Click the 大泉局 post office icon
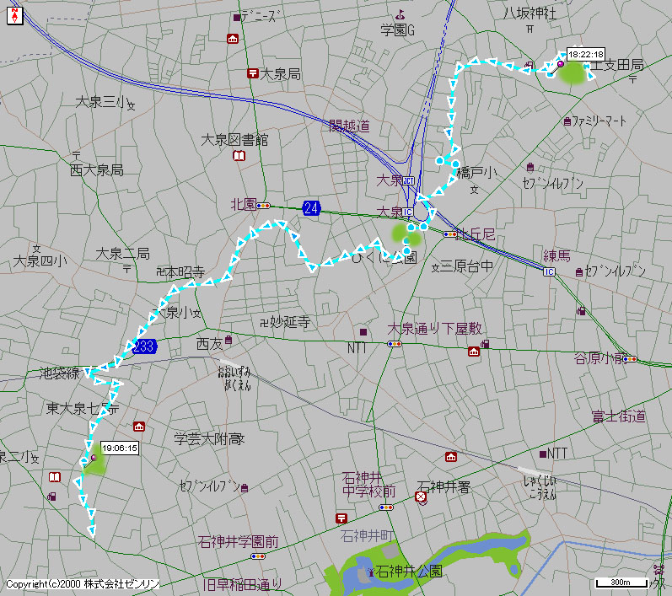672x596 pixels. [x=253, y=74]
